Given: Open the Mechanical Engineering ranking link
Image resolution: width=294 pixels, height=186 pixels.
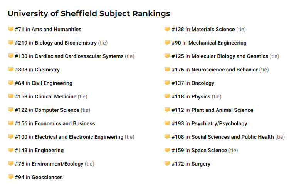Looking at the screenshot, I should [217, 43].
